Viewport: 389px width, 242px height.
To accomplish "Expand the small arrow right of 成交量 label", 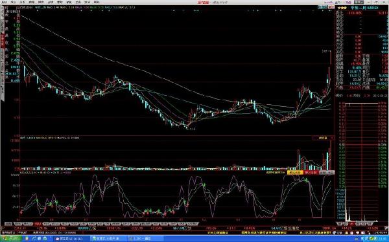I will [x=333, y=138].
